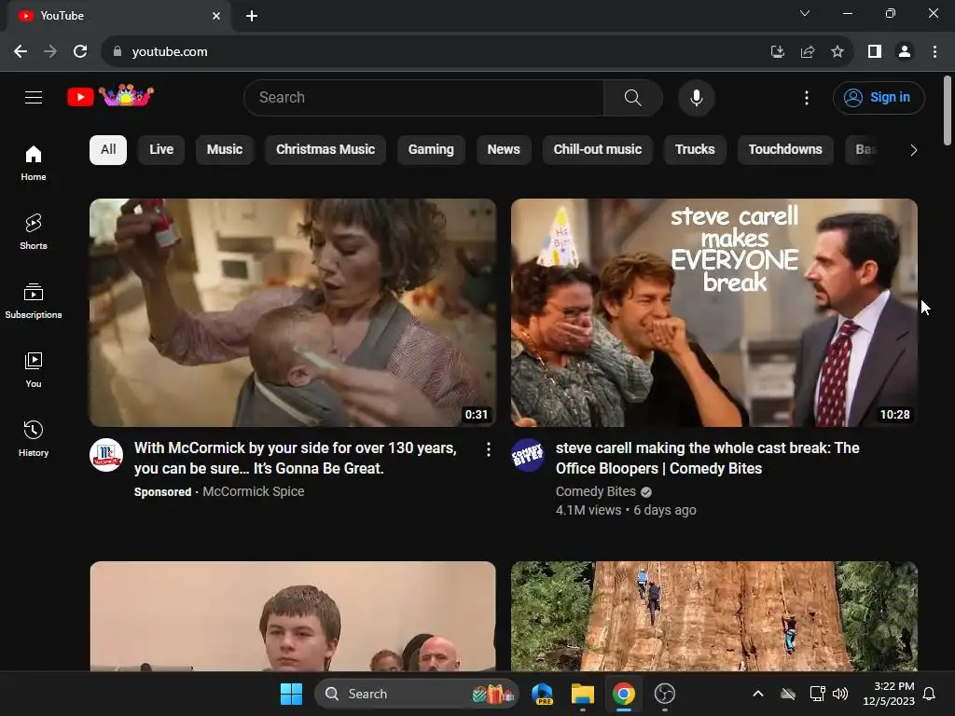
Task: Select the Touchdowns filter chip
Action: click(785, 150)
